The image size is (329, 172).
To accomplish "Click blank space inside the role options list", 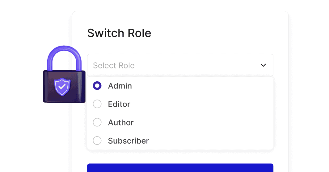I will coord(216,113).
